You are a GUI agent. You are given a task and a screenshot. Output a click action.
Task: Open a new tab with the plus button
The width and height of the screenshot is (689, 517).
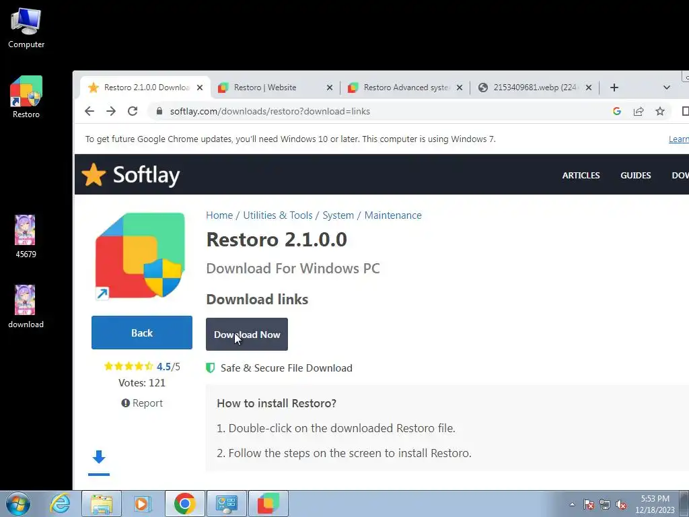pyautogui.click(x=614, y=88)
